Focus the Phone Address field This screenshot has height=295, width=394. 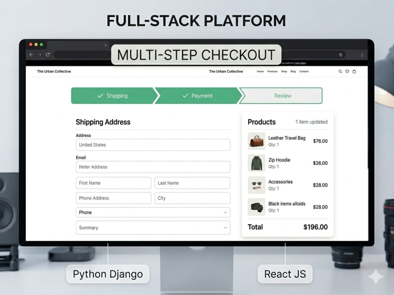point(113,198)
